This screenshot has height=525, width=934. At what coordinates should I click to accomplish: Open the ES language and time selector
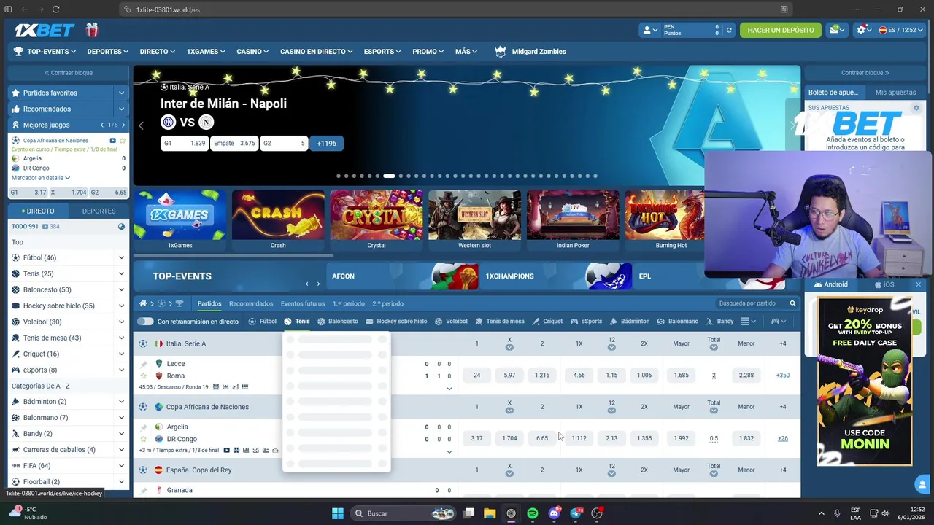point(901,30)
